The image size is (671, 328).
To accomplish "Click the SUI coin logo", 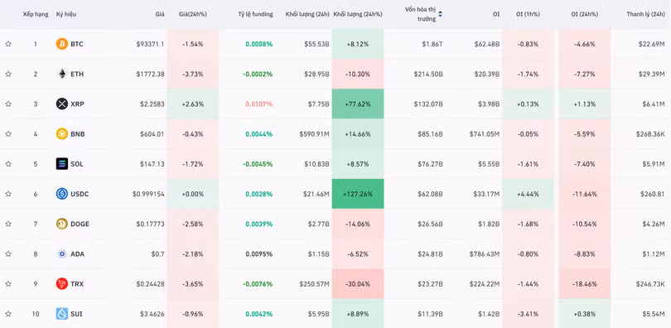I will [x=62, y=314].
